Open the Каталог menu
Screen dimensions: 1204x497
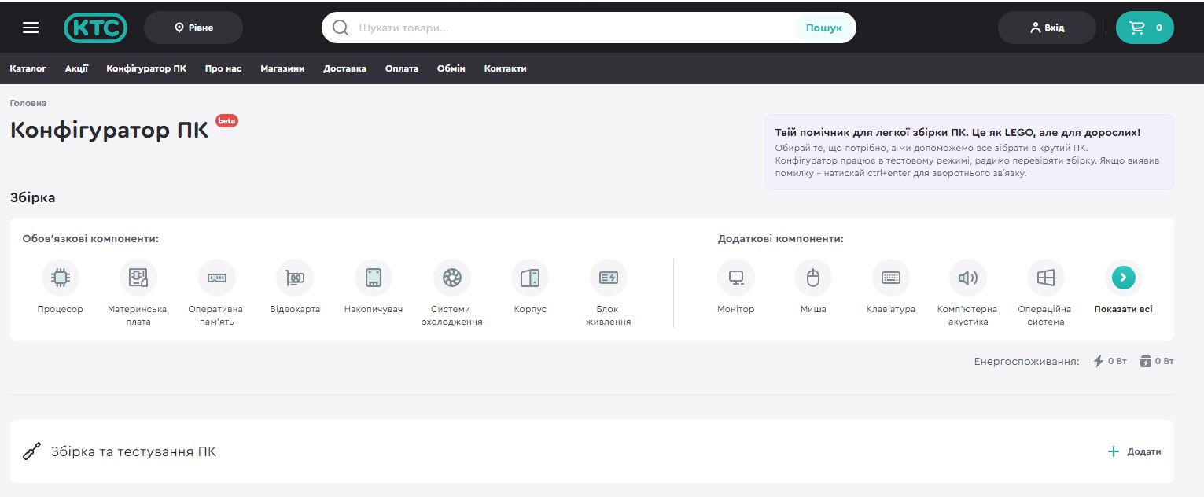point(28,68)
